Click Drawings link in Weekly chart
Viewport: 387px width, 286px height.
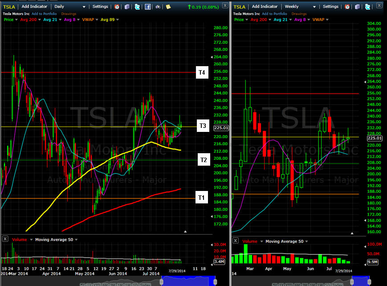coord(299,14)
